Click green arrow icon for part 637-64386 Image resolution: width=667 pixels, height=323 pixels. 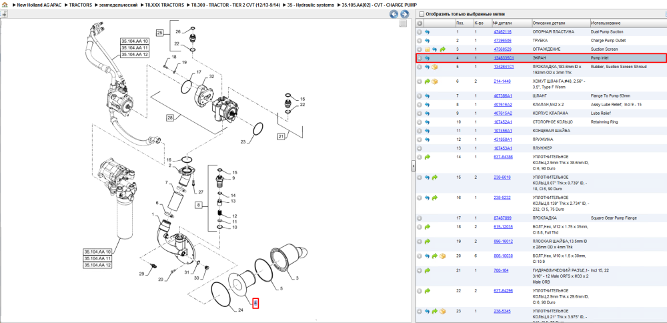(x=427, y=157)
